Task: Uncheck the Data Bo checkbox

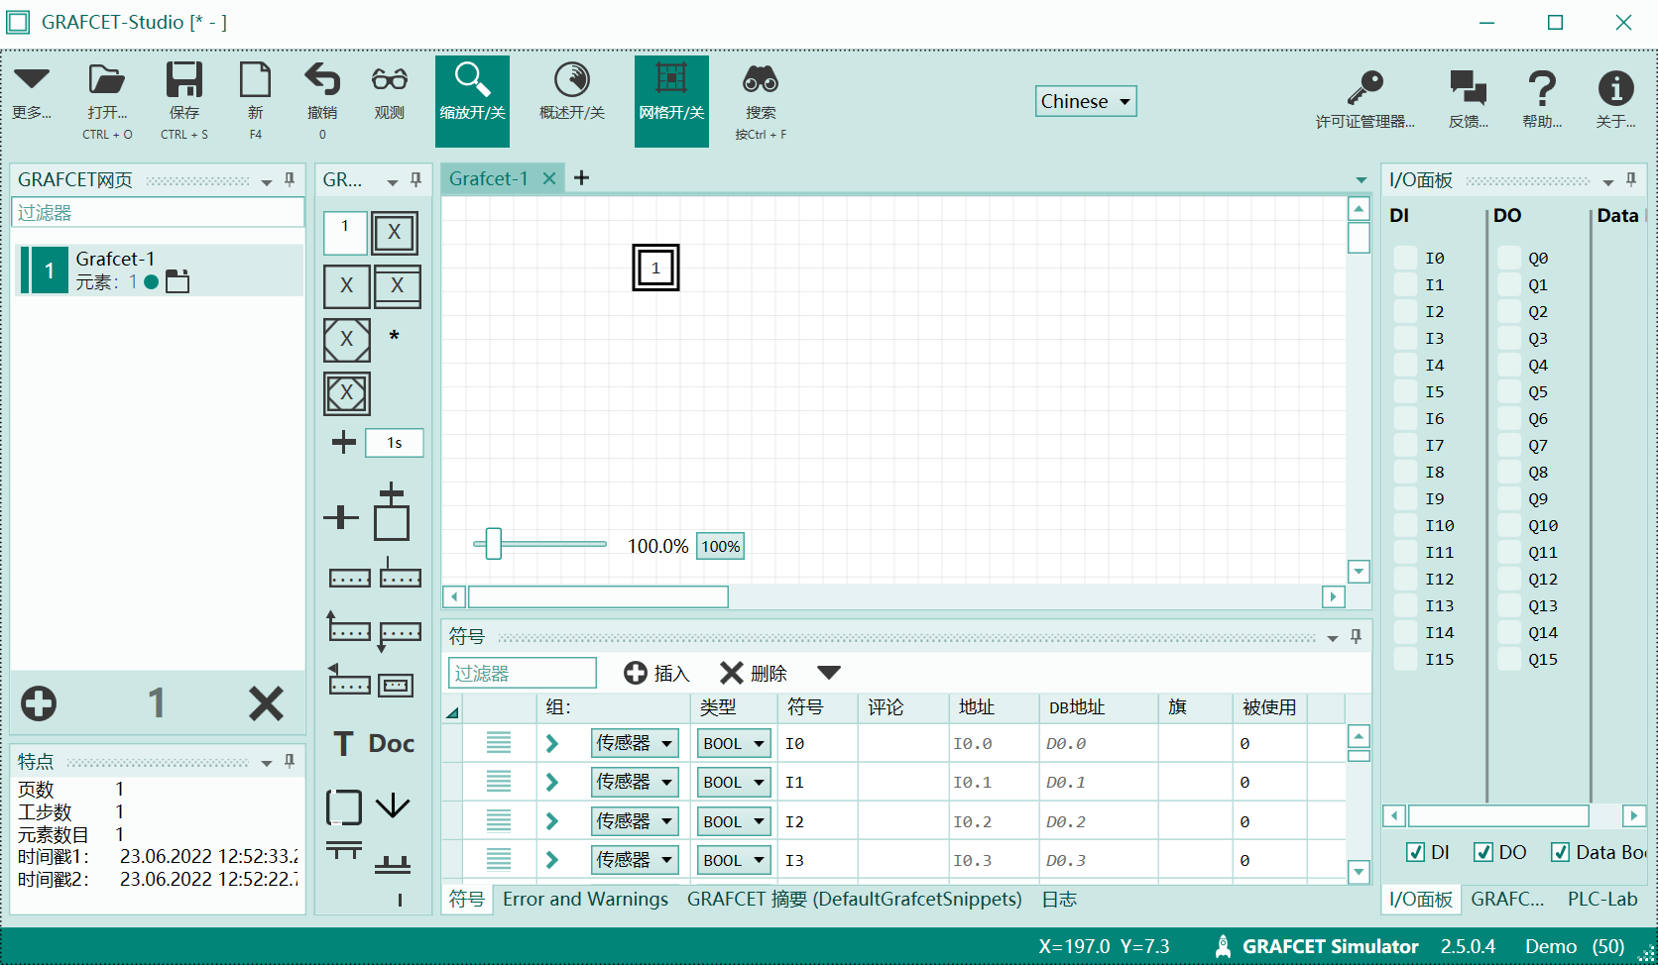Action: [1561, 852]
